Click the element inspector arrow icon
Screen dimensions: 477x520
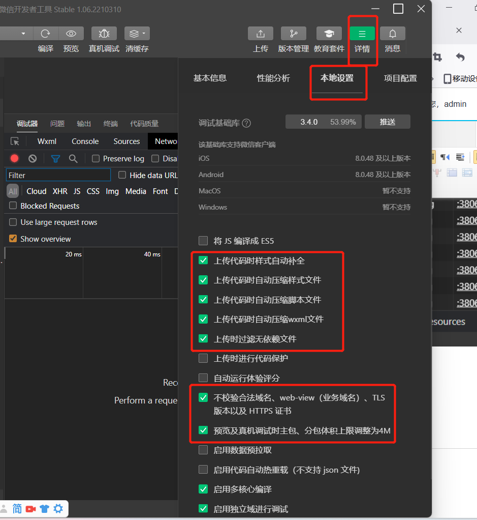pos(15,141)
